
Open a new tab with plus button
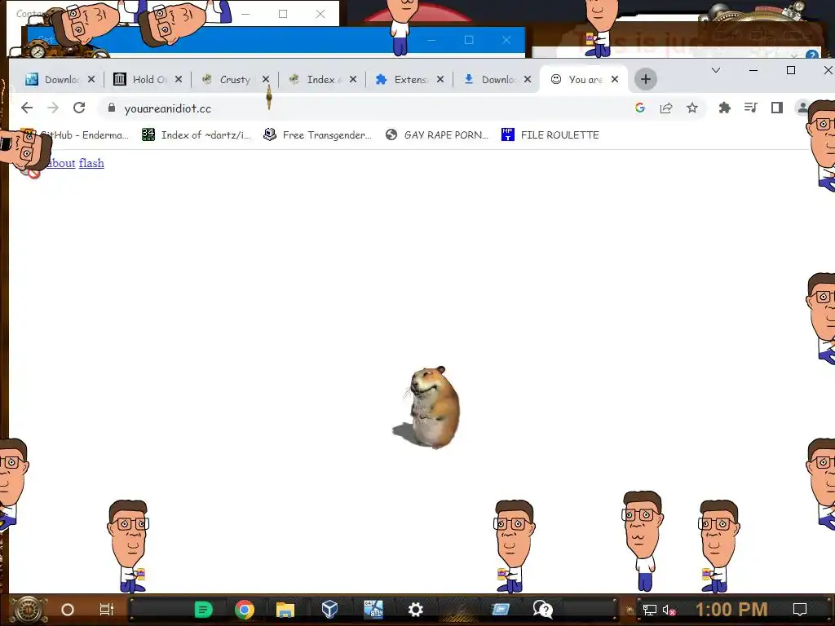(646, 79)
